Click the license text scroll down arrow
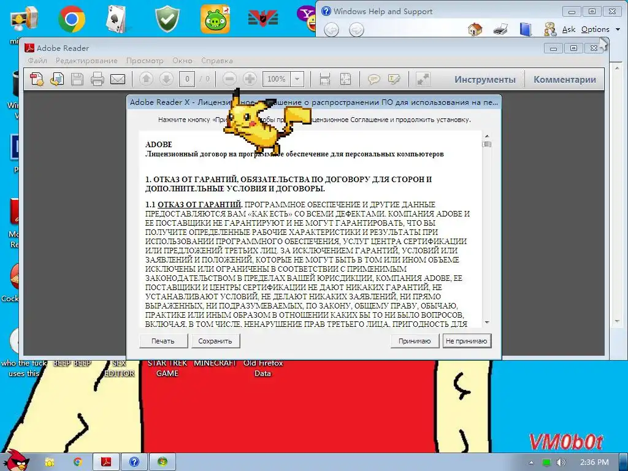628x471 pixels. pos(487,323)
